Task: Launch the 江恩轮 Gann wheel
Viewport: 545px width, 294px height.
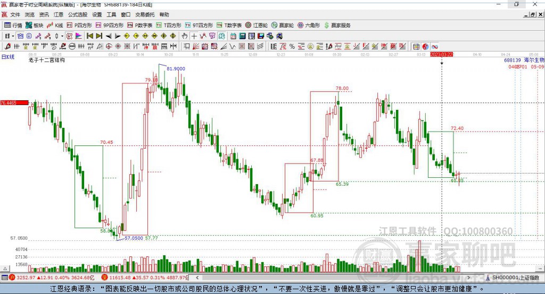Action: [257, 25]
